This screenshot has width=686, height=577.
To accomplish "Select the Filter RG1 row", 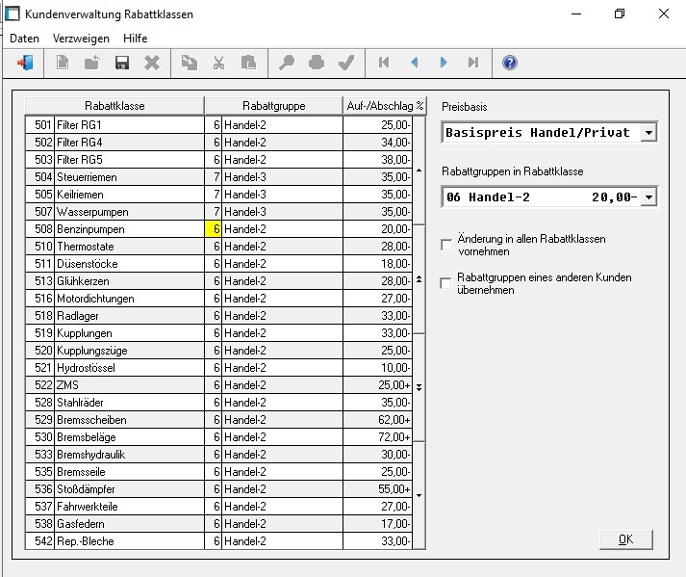I will (217, 125).
